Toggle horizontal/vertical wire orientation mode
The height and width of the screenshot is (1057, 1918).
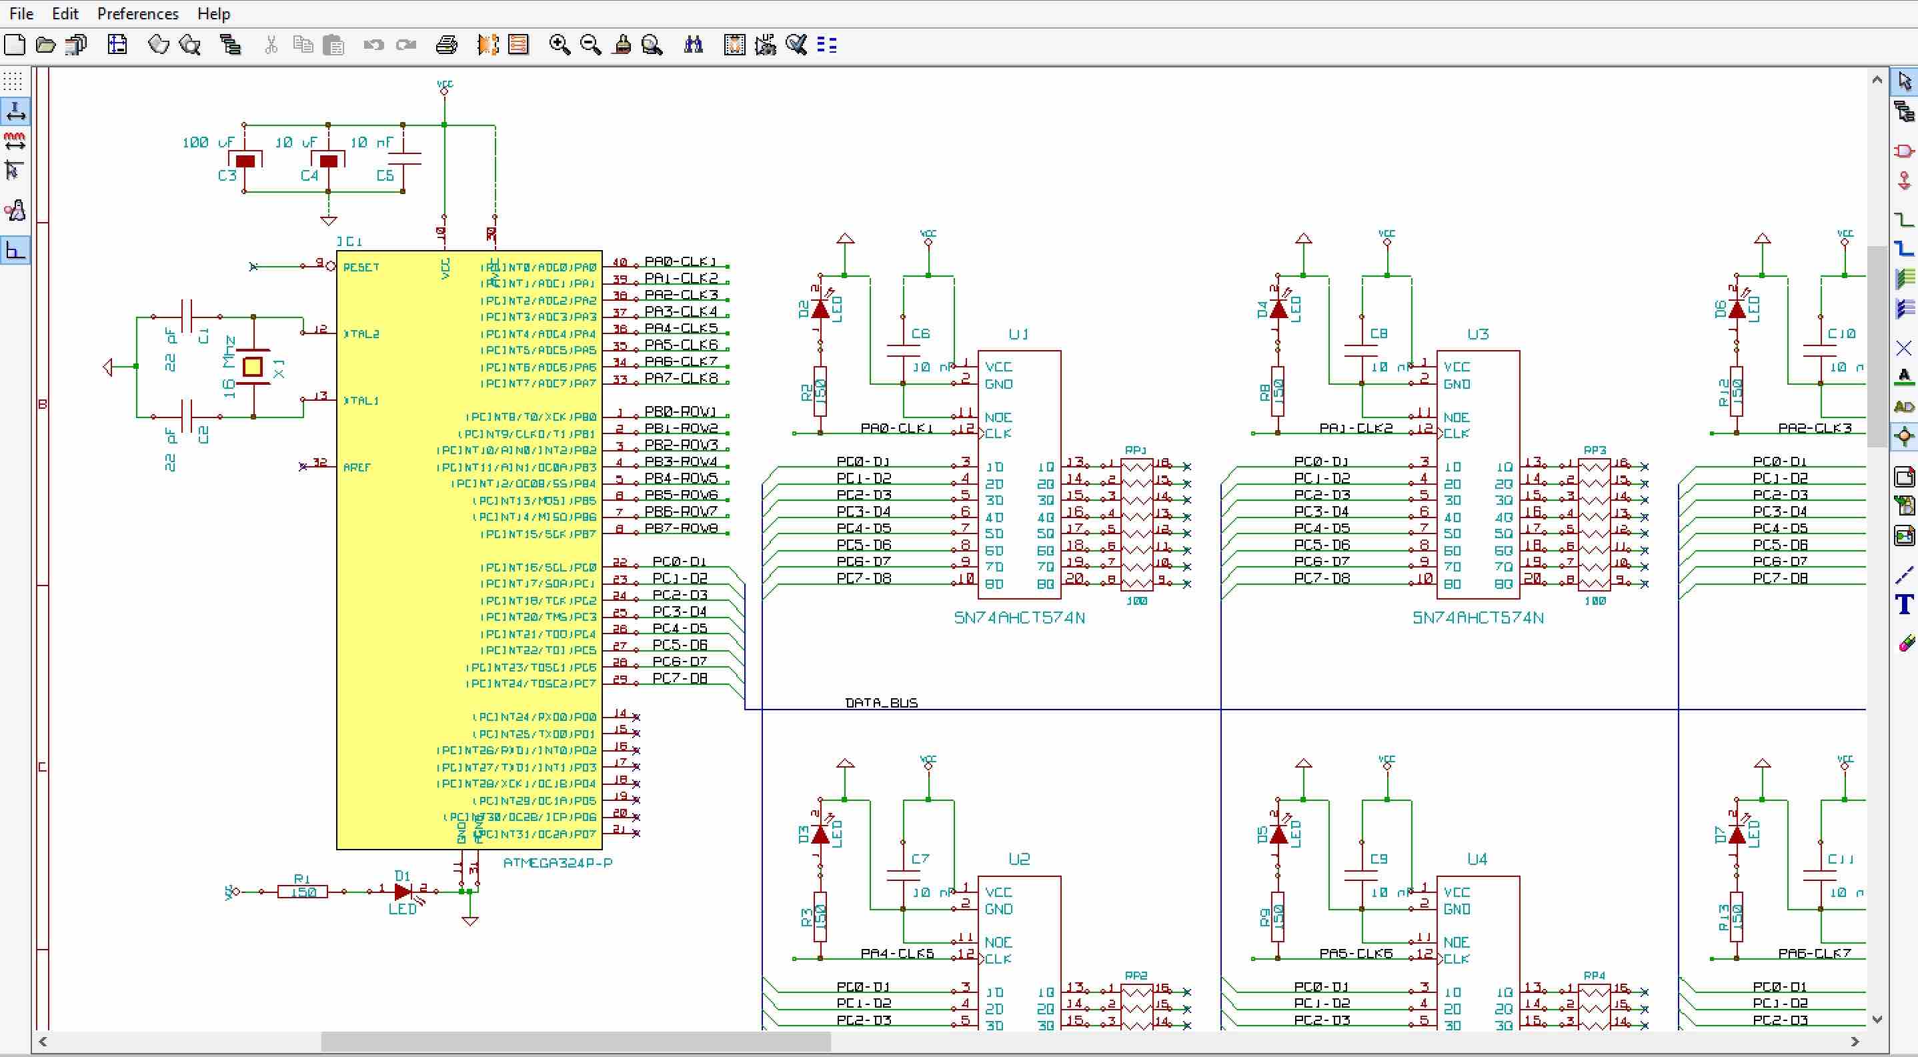(15, 250)
